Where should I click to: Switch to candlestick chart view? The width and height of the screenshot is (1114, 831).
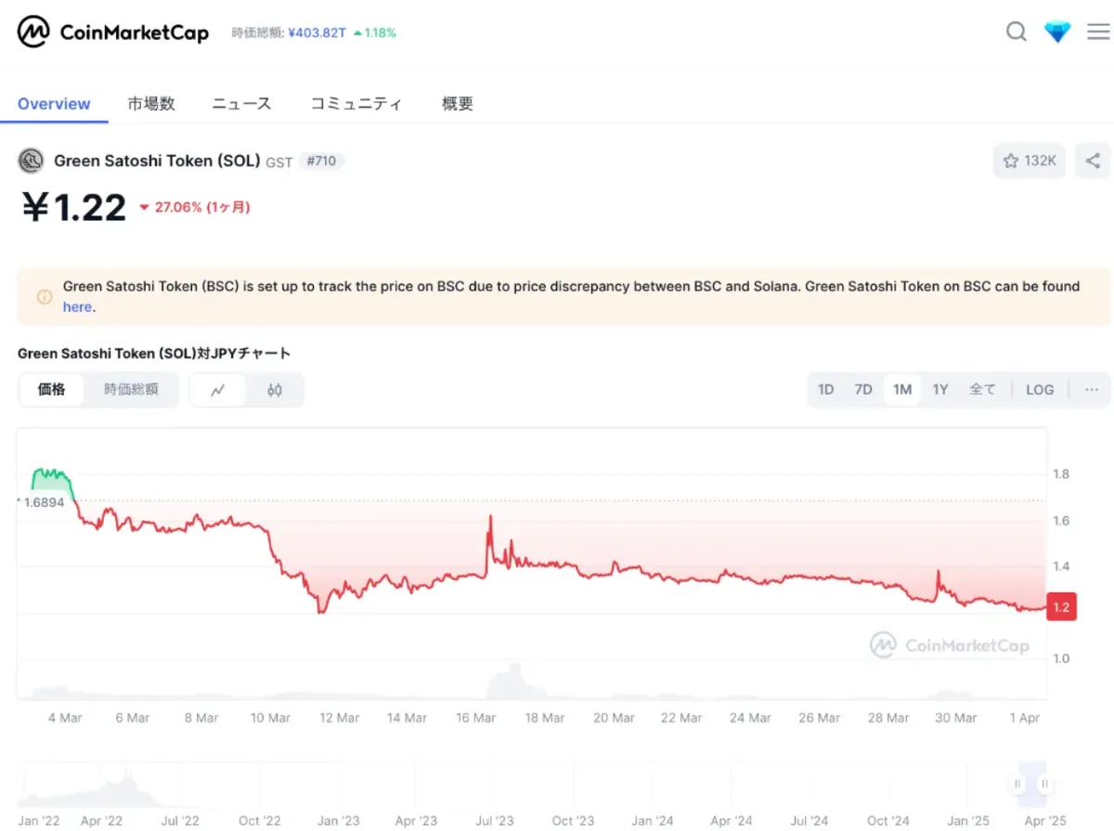pos(274,390)
